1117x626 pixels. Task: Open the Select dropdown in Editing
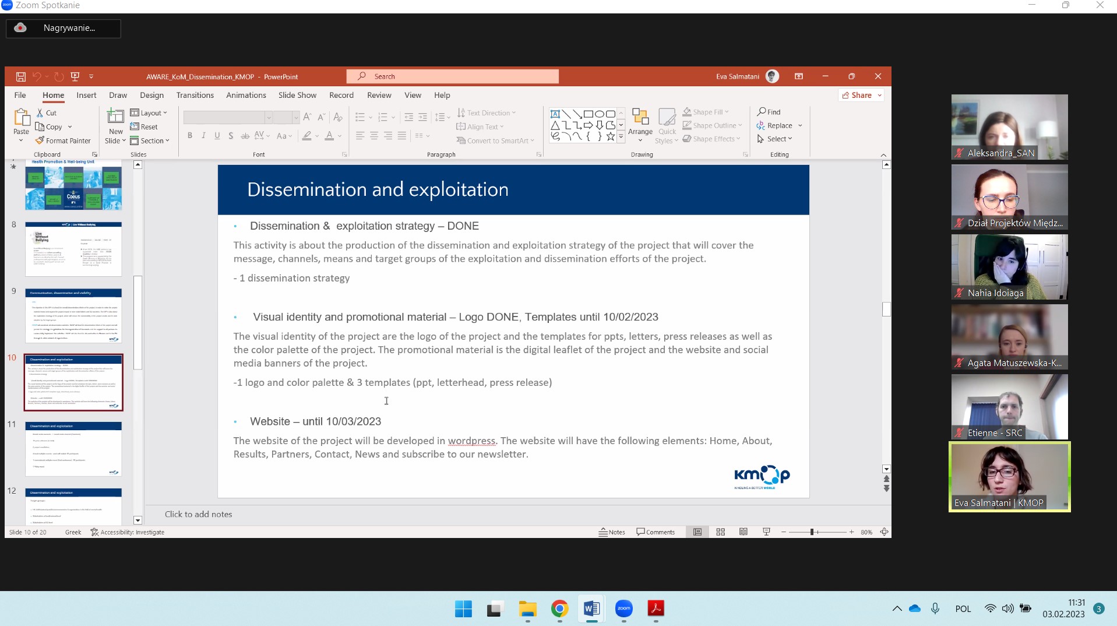click(775, 139)
